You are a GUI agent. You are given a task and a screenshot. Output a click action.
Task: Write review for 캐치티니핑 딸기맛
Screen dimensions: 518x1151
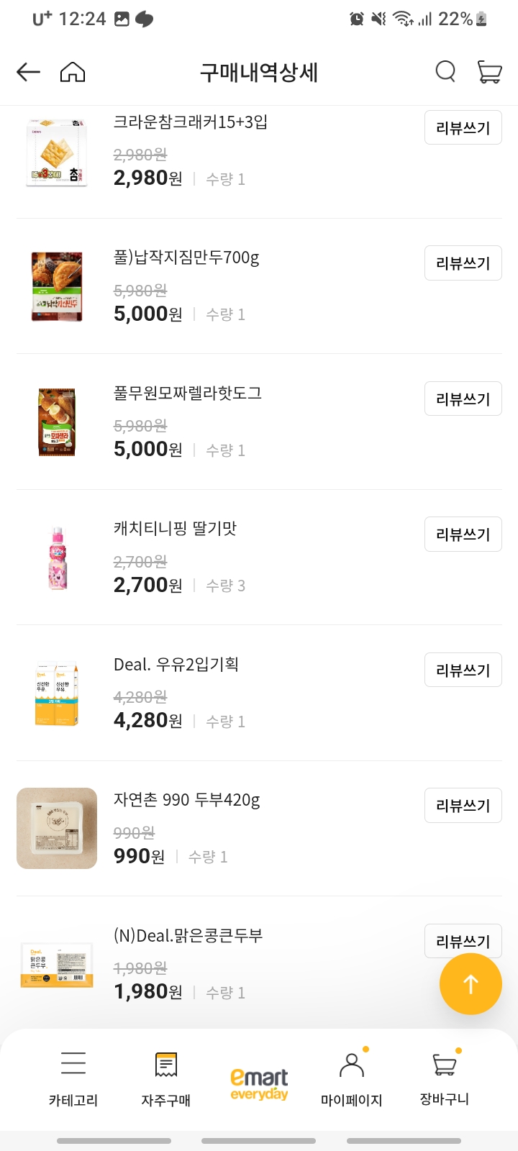pos(463,534)
